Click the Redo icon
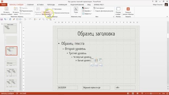Viewport: 169px width, 95px height. [10, 19]
